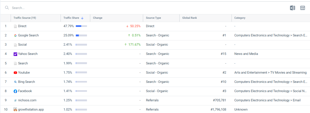Open the Facebook traffic source
310x113 pixels.
[x=25, y=91]
